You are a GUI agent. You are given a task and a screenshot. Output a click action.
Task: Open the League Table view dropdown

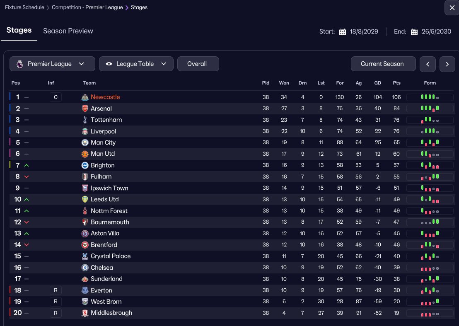(136, 64)
